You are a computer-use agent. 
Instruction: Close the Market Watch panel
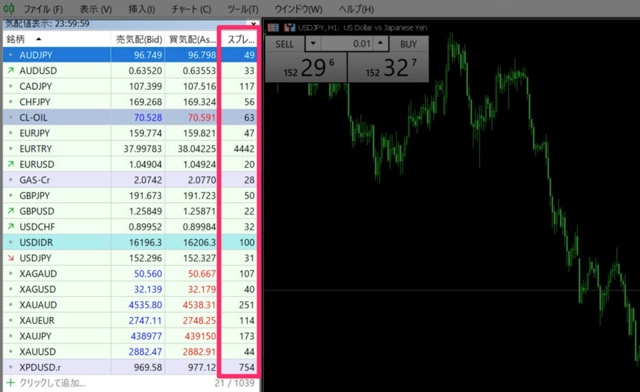pos(253,23)
